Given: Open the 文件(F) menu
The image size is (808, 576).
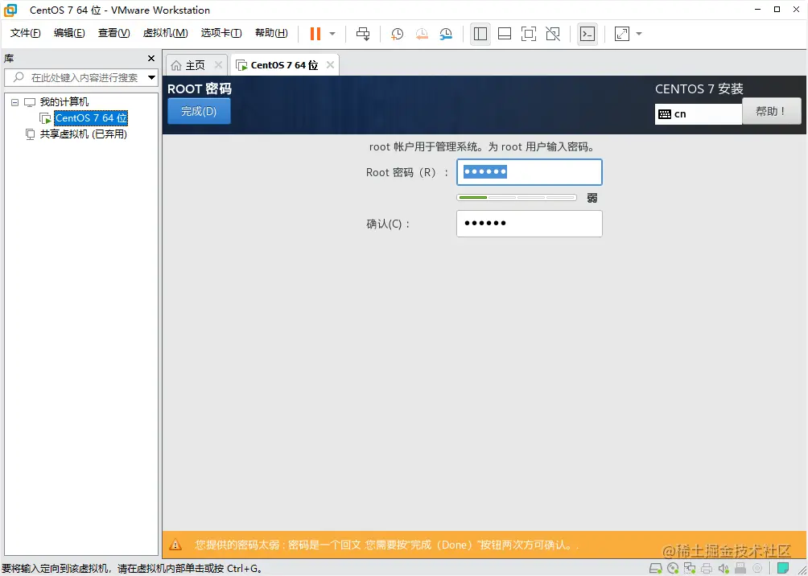Looking at the screenshot, I should click(25, 33).
